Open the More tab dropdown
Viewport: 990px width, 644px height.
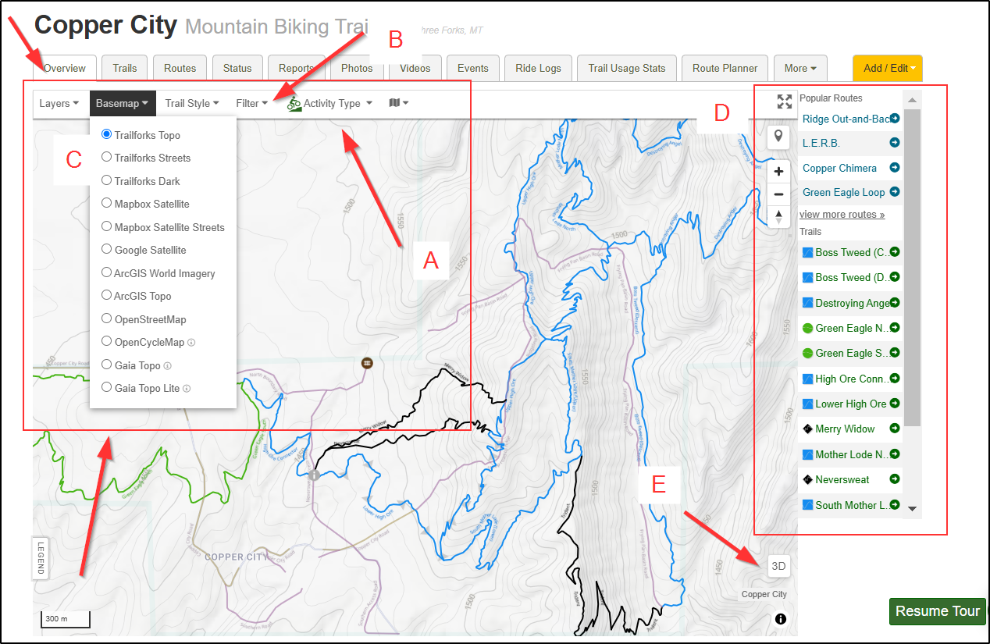pos(800,68)
